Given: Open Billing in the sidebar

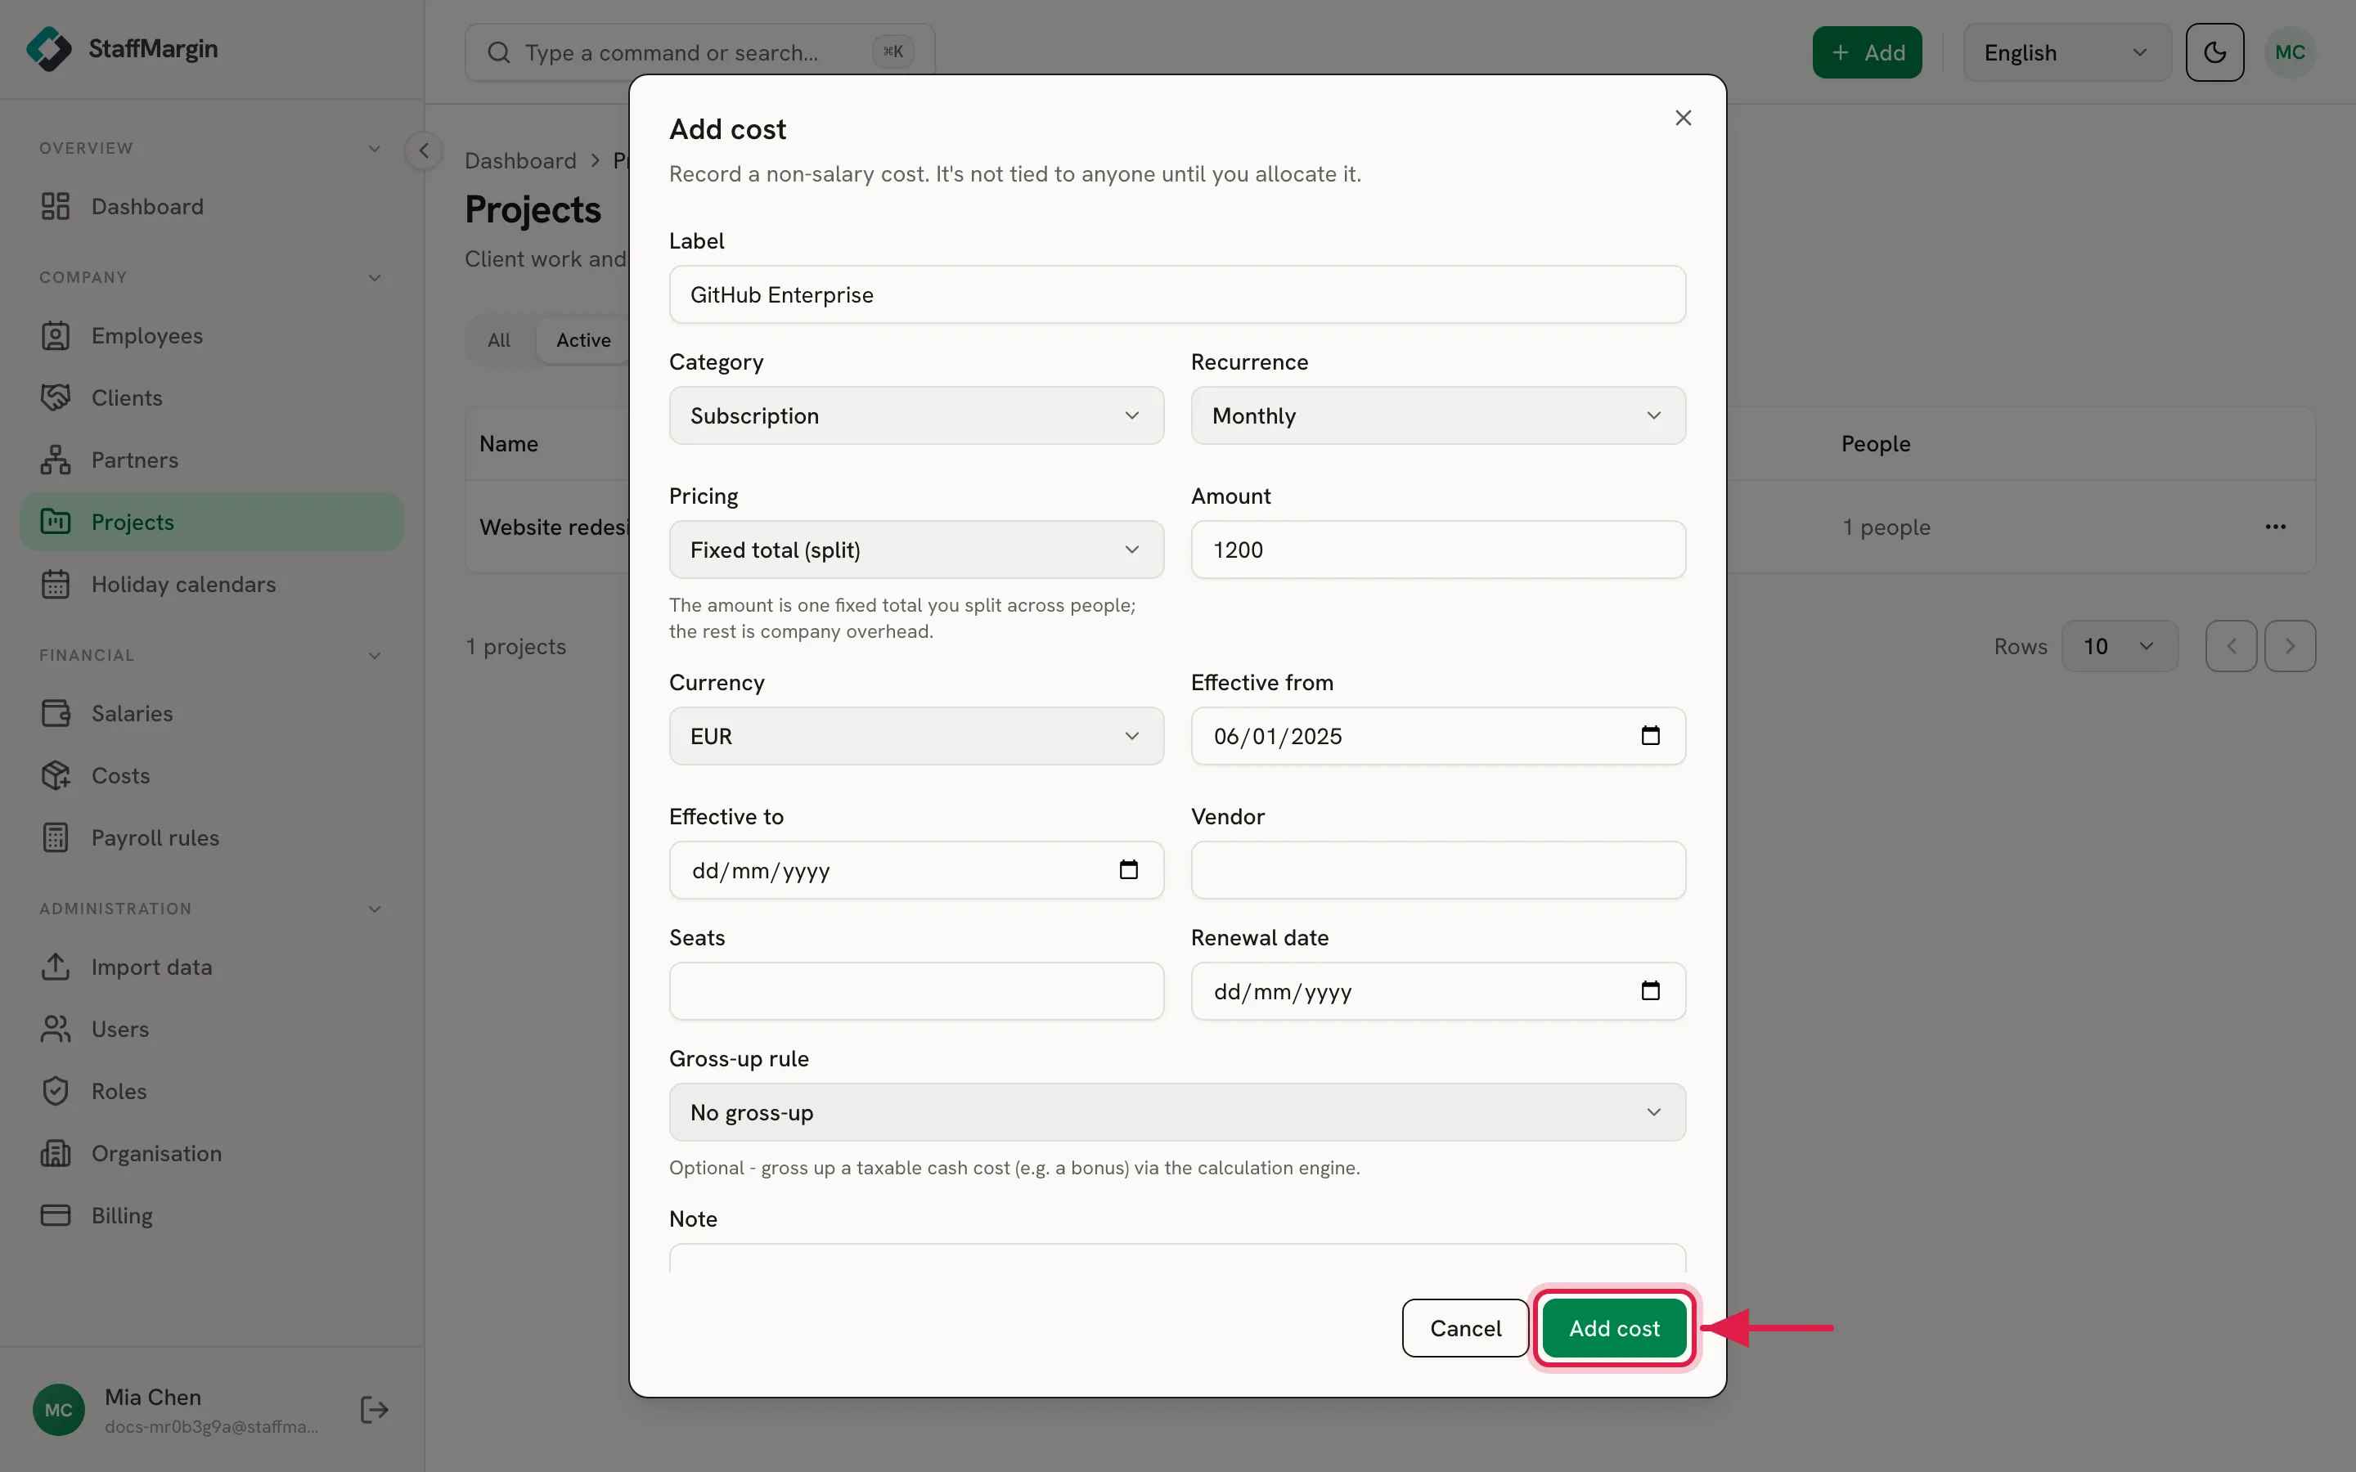Looking at the screenshot, I should point(211,1216).
